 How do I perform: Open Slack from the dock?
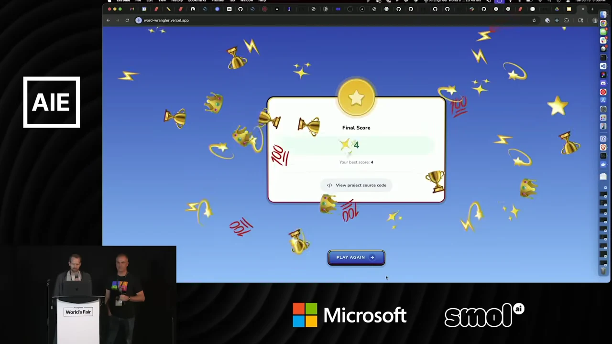[603, 40]
